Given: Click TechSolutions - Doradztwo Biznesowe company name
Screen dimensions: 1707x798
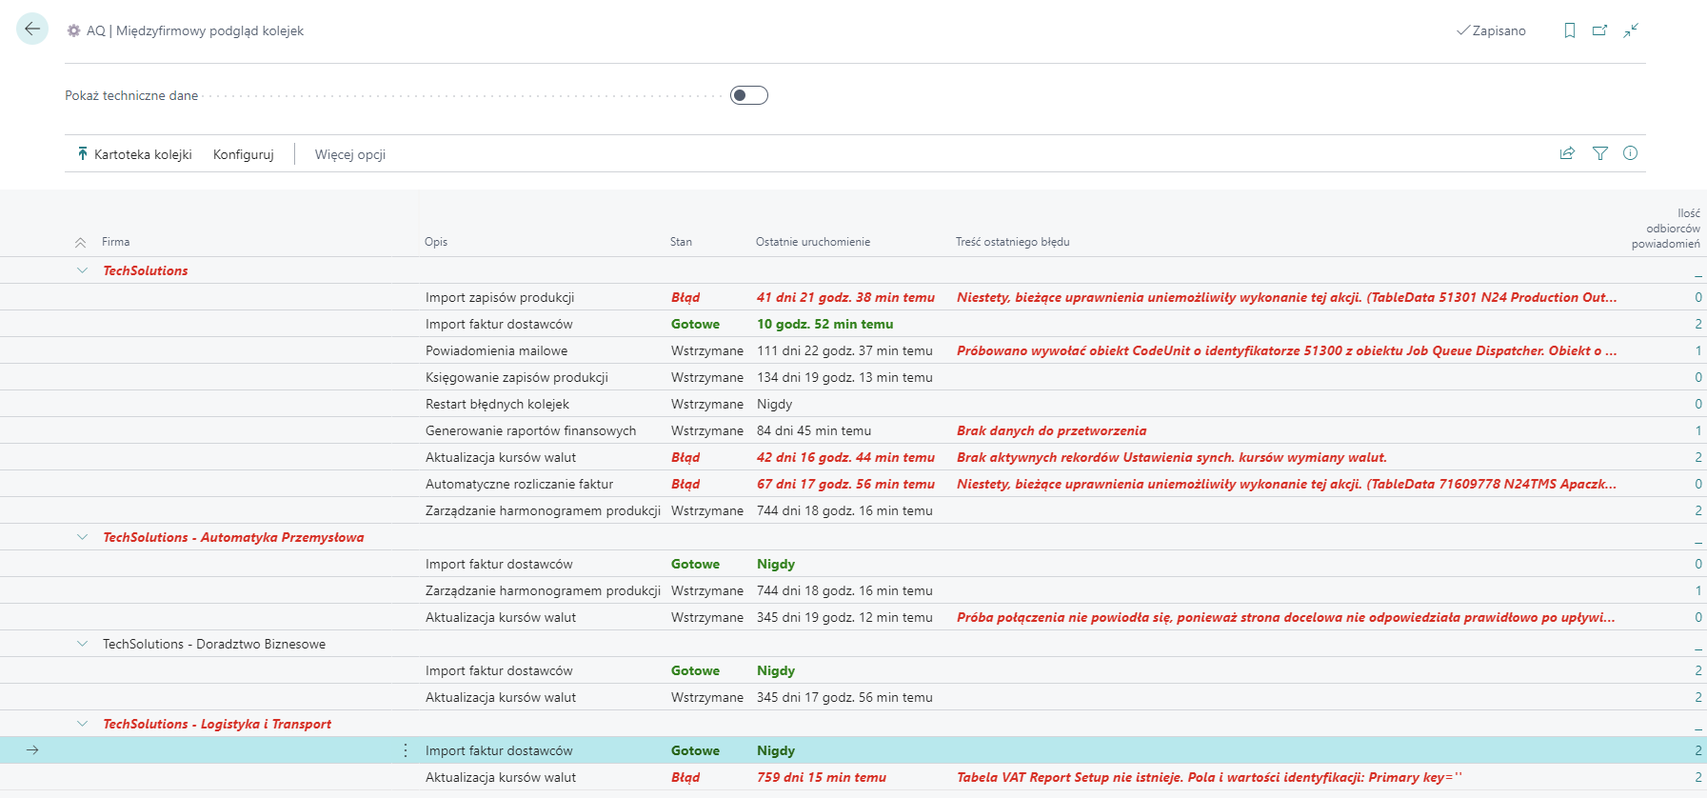Looking at the screenshot, I should click(214, 644).
